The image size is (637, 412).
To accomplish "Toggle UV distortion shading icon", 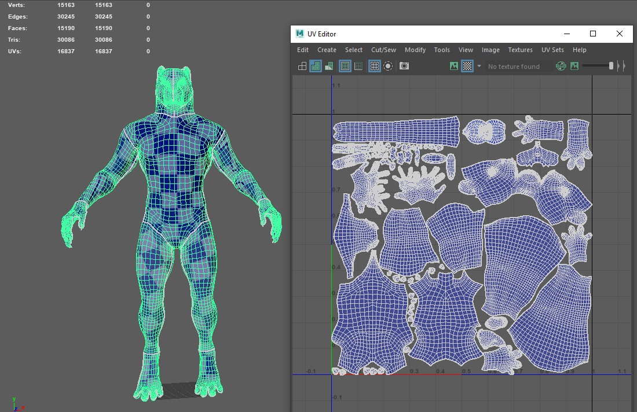I will pos(329,66).
